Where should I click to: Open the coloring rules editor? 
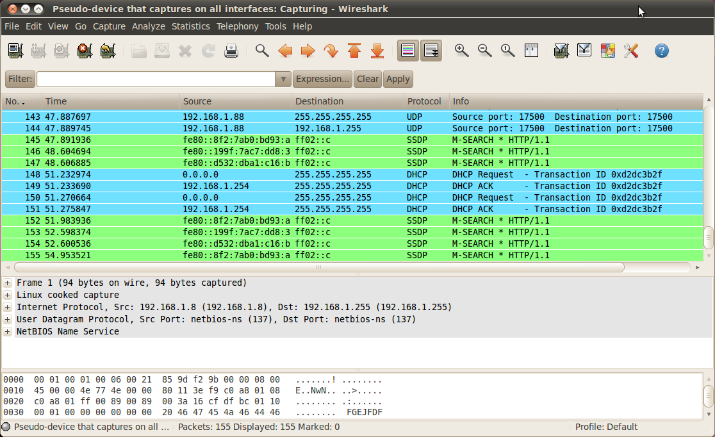[x=607, y=51]
